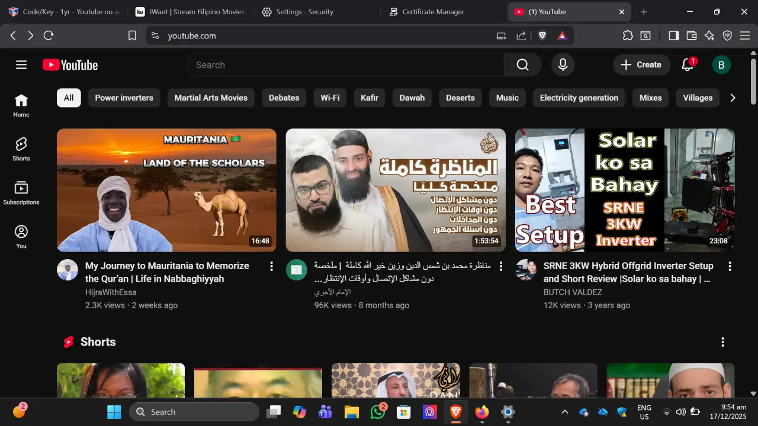
Task: Select the All filter chip
Action: pyautogui.click(x=69, y=98)
